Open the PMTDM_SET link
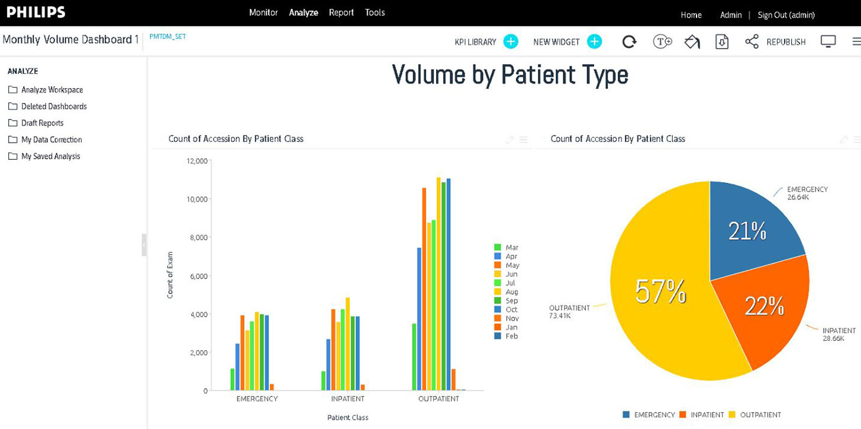Viewport: 861px width, 429px height. pos(168,36)
